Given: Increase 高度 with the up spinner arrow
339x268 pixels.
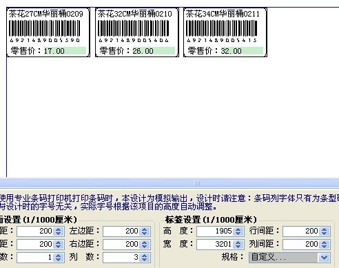Looking at the screenshot, I should pyautogui.click(x=238, y=229).
